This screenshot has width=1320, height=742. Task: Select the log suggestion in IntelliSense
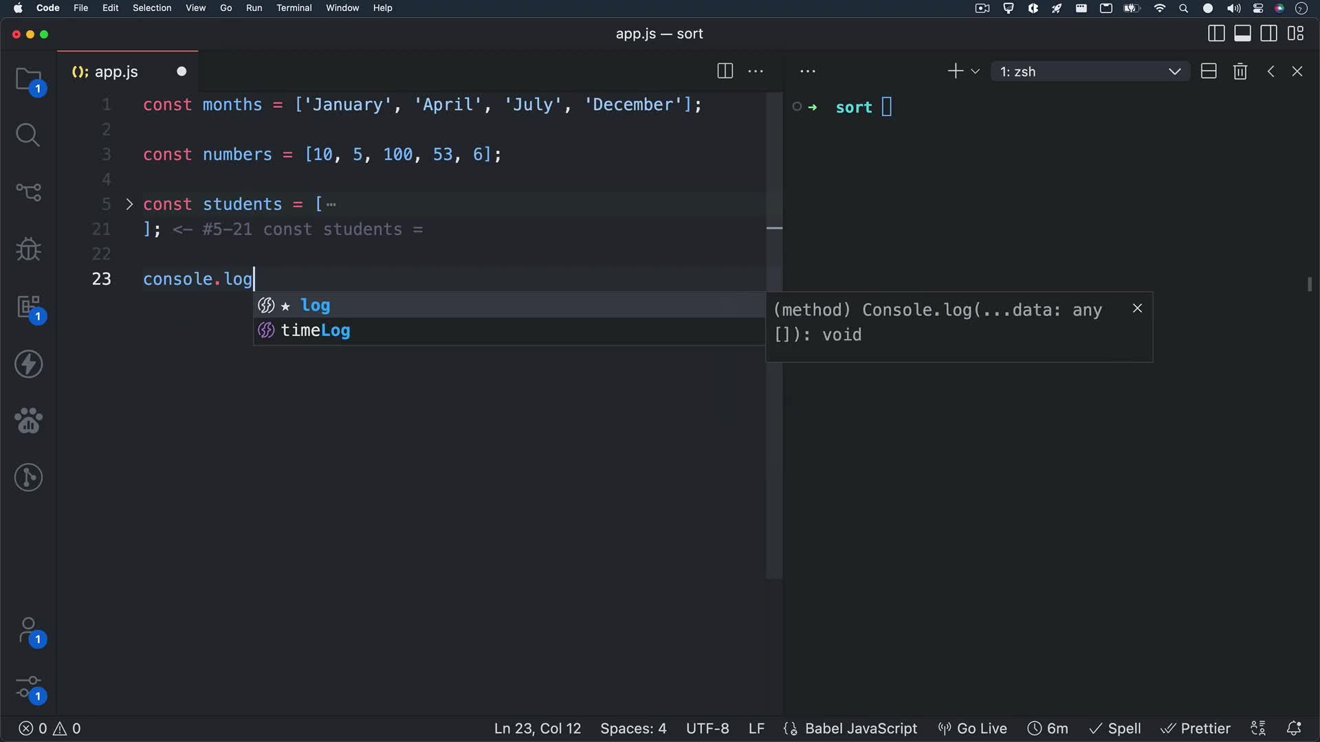click(315, 306)
